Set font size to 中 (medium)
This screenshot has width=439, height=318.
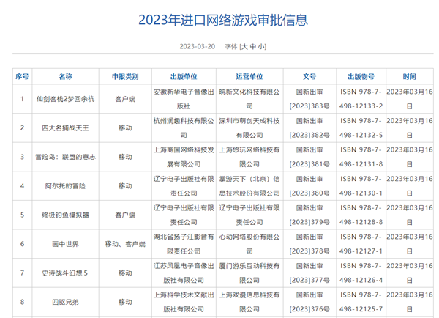click(x=254, y=46)
